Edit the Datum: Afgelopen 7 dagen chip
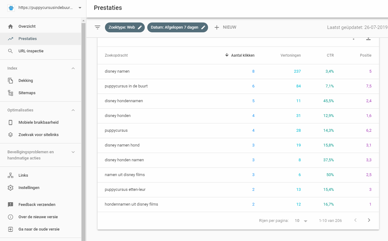388x241 pixels. point(177,27)
